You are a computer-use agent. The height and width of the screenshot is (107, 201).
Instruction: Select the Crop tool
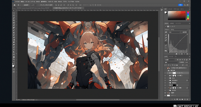point(14,20)
